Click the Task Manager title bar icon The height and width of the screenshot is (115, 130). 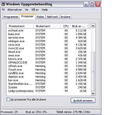coord(3,4)
